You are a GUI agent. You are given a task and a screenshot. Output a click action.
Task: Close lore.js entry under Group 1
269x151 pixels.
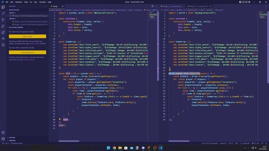click(x=11, y=16)
